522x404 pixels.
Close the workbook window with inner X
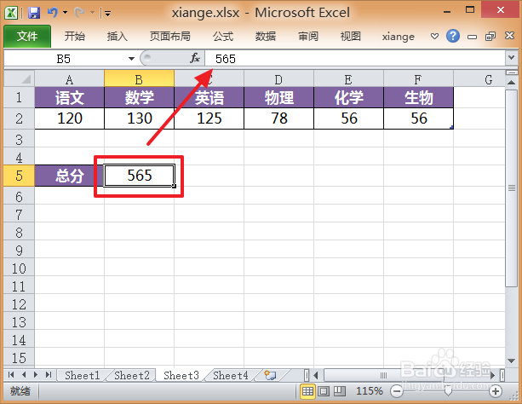point(509,36)
